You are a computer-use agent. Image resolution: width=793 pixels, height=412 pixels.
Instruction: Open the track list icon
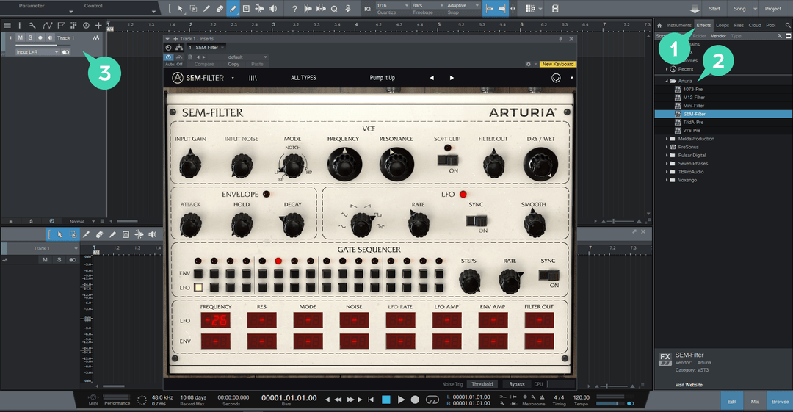click(x=7, y=25)
